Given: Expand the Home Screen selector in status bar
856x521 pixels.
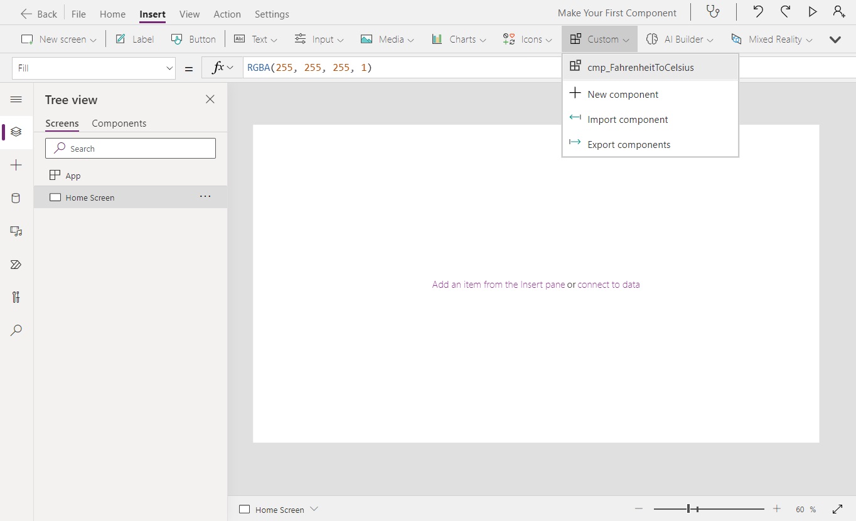Looking at the screenshot, I should [314, 509].
